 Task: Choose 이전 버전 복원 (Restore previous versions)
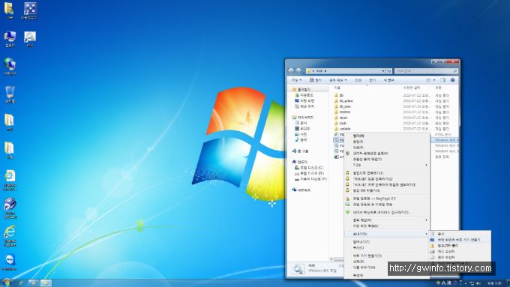click(387, 226)
